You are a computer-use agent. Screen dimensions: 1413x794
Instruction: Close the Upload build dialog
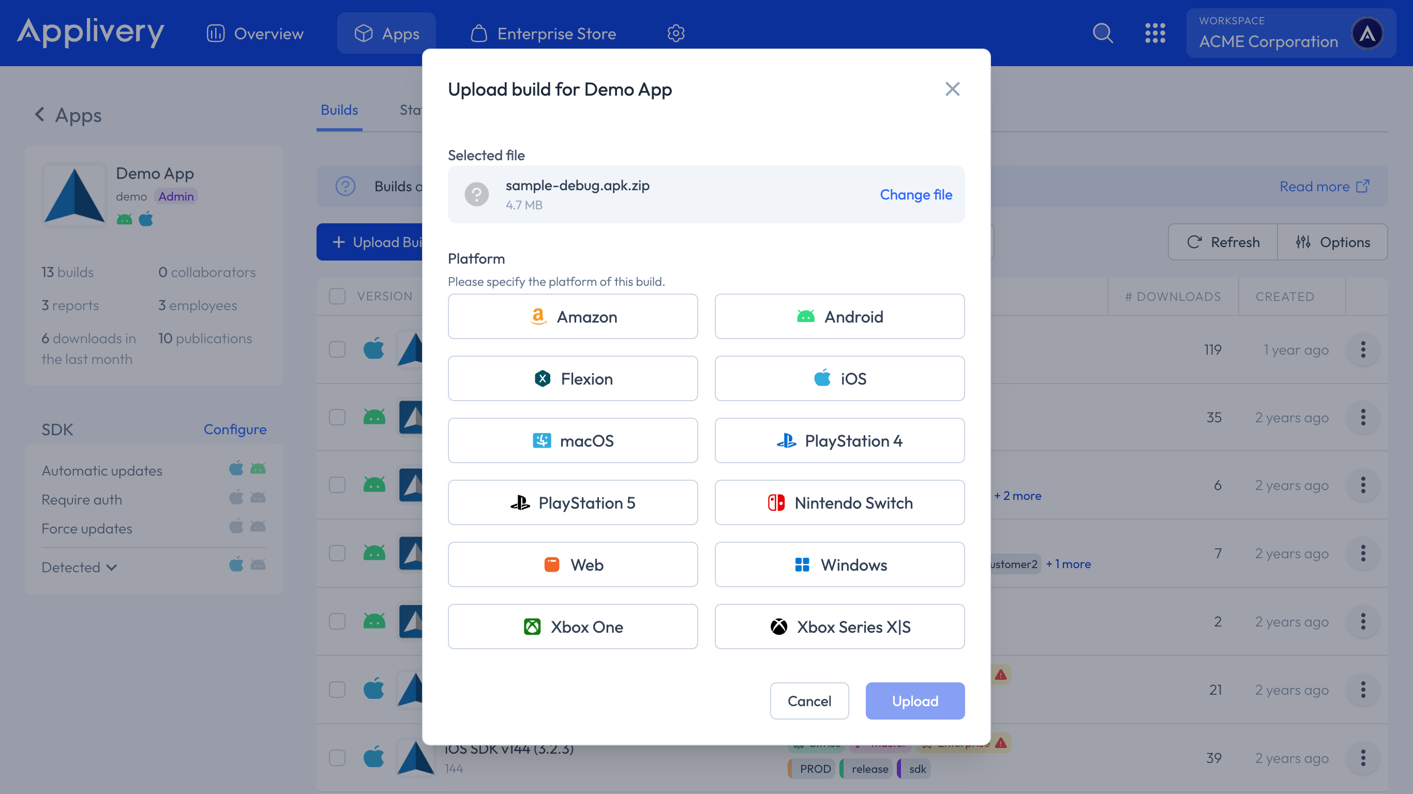(x=952, y=89)
